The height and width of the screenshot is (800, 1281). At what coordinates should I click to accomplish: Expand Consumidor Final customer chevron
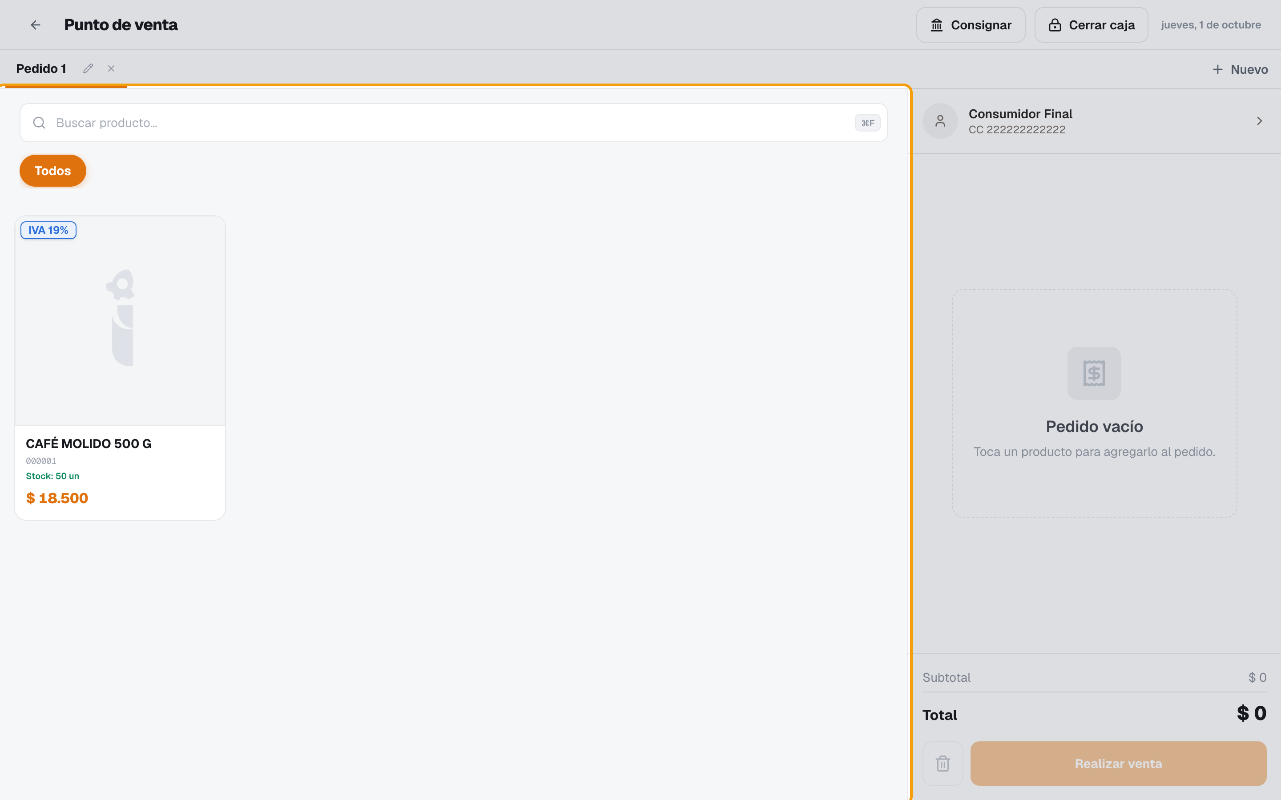[1259, 121]
